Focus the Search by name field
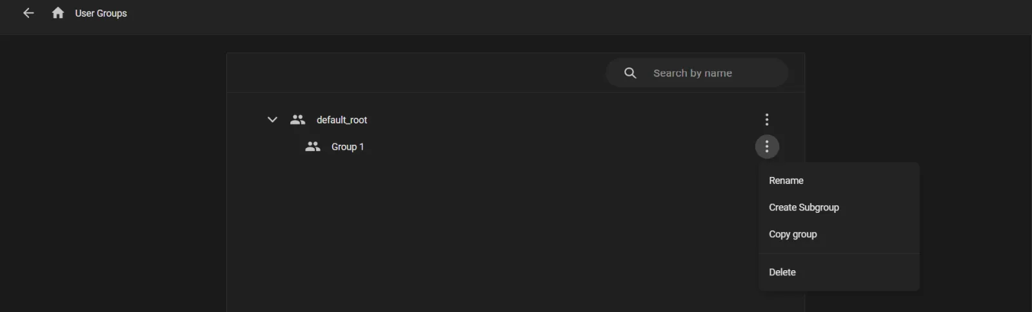Viewport: 1032px width, 312px height. tap(697, 73)
